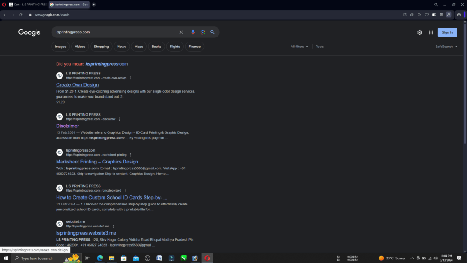This screenshot has width=467, height=263.
Task: Open Opera tab search magnifier icon
Action: 436,5
